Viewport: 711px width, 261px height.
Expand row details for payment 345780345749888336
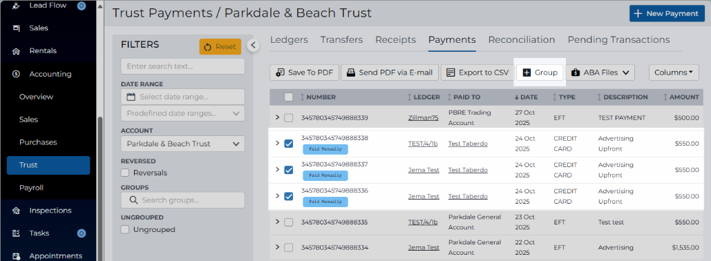(277, 196)
